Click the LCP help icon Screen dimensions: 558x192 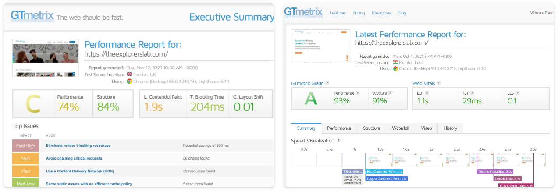click(427, 93)
